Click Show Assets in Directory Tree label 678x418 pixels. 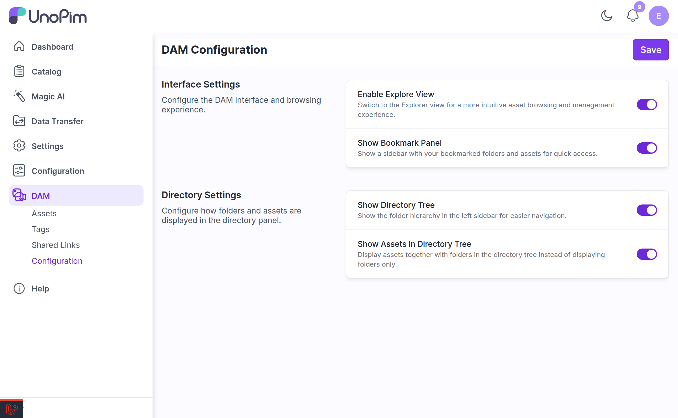414,244
